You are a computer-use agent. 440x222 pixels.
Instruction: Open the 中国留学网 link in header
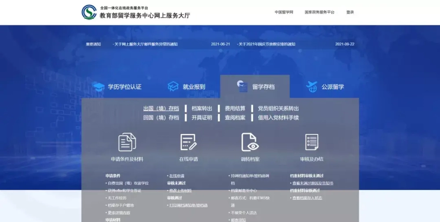pyautogui.click(x=284, y=12)
